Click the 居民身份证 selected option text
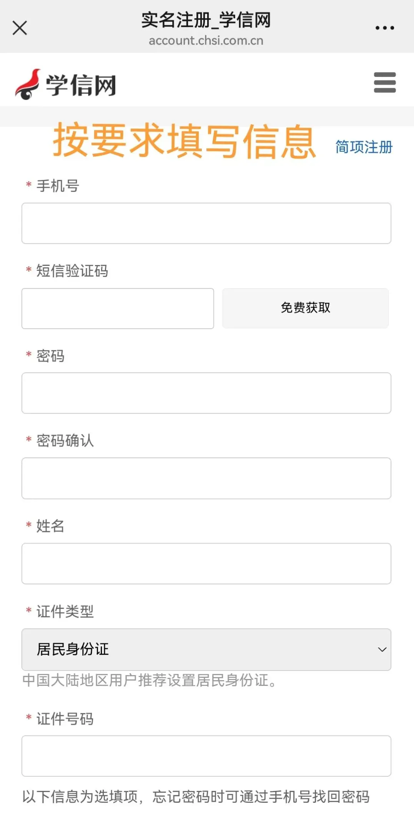414x819 pixels. [x=73, y=649]
